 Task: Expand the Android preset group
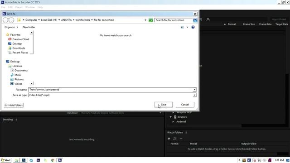(173, 122)
